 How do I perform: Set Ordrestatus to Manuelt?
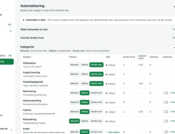pos(74,65)
